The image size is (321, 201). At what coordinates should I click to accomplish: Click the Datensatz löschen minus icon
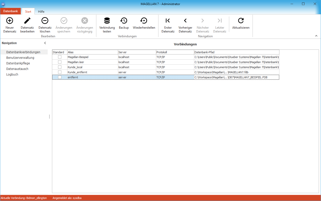click(45, 21)
